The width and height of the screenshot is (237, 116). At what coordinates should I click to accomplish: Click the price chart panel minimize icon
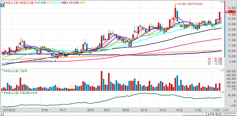tap(221, 2)
